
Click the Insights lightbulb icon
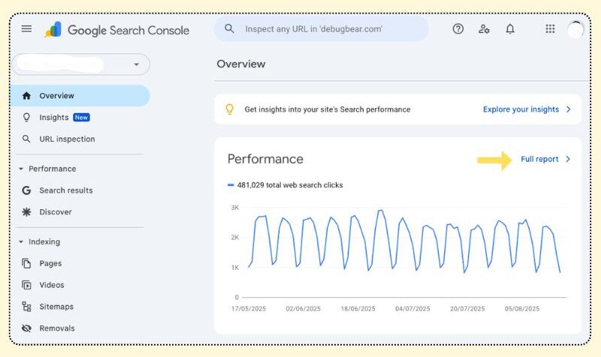pos(26,118)
